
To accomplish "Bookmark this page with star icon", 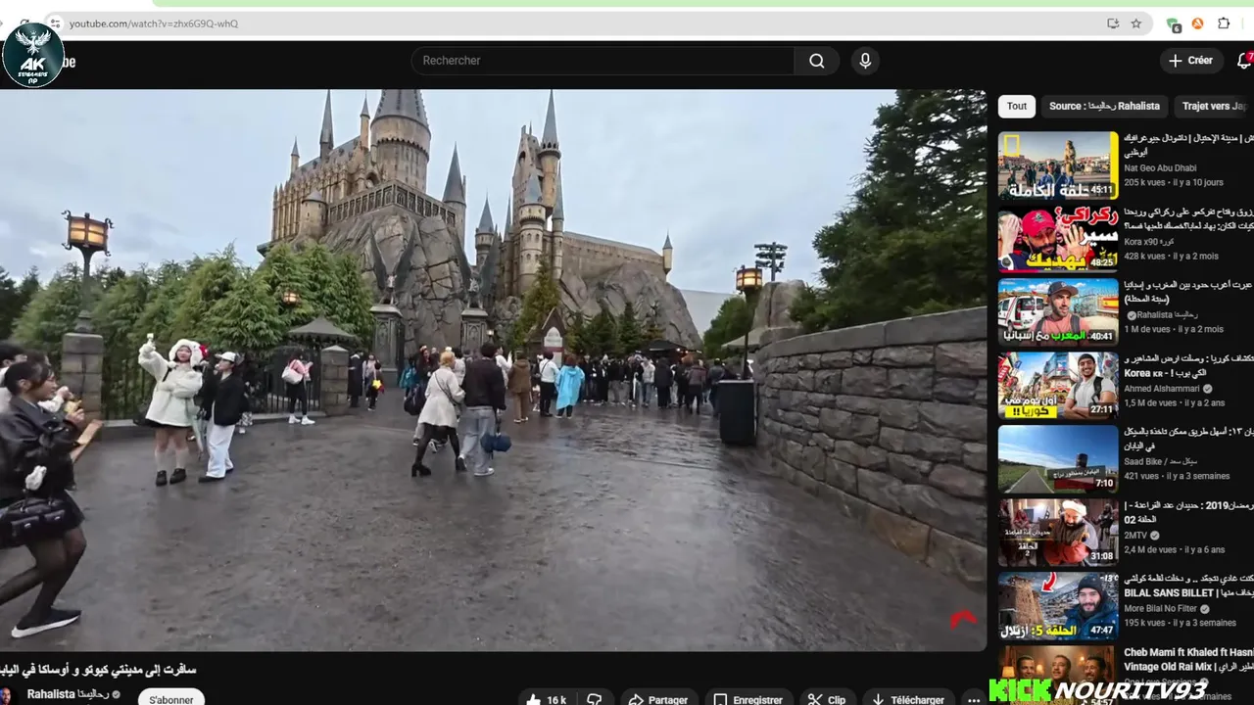I will coord(1136,23).
